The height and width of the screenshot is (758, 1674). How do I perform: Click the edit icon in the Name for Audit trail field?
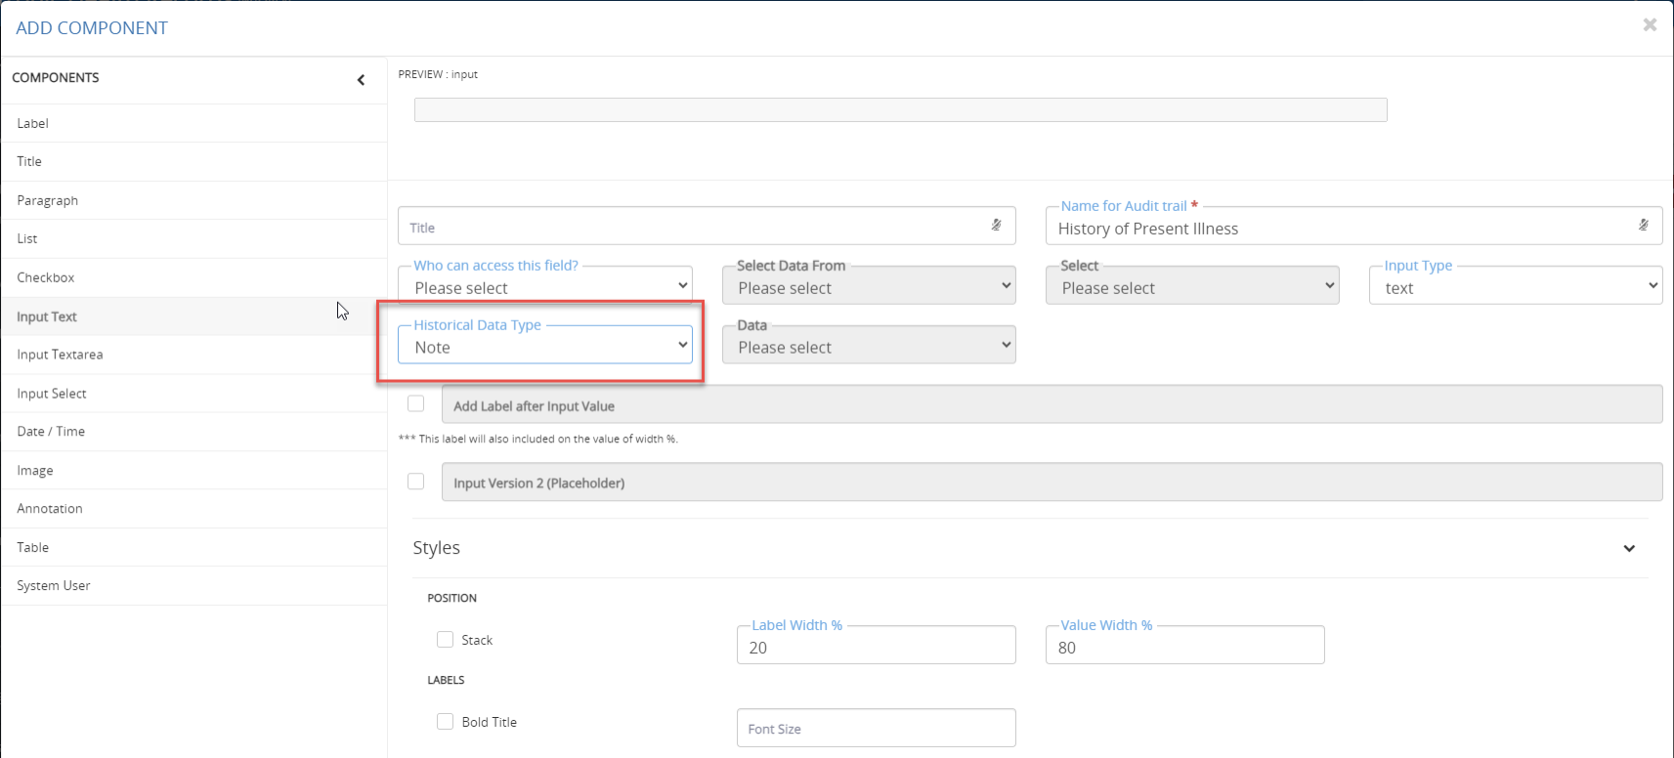tap(1643, 226)
